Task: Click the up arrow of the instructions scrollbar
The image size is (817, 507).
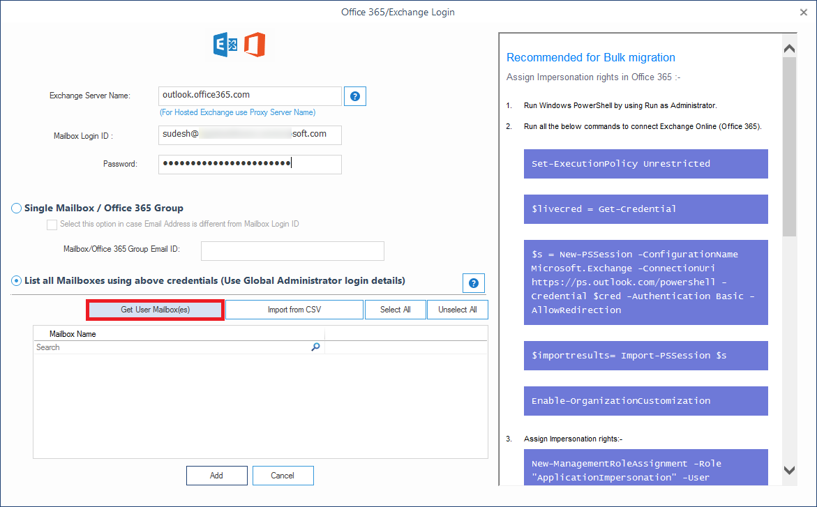Action: (789, 48)
